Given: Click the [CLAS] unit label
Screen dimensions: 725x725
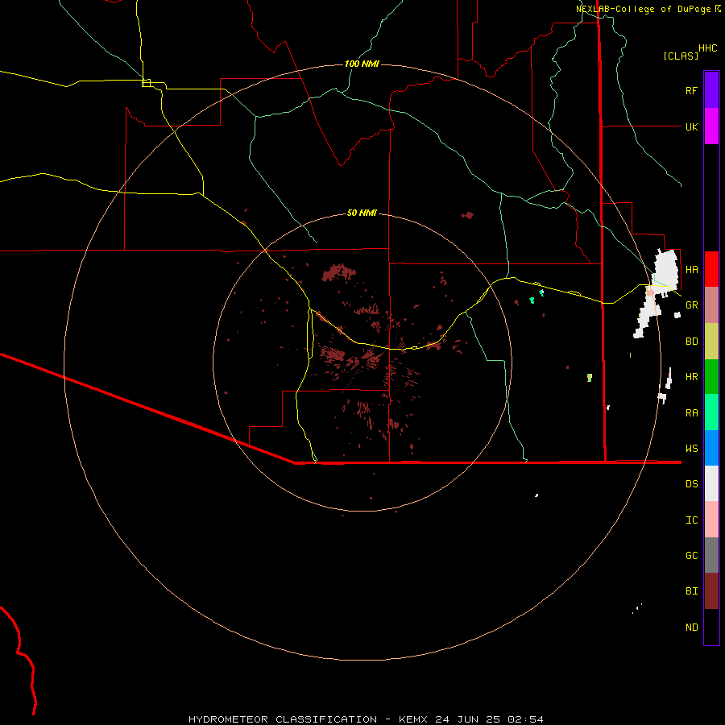Looking at the screenshot, I should tap(681, 56).
